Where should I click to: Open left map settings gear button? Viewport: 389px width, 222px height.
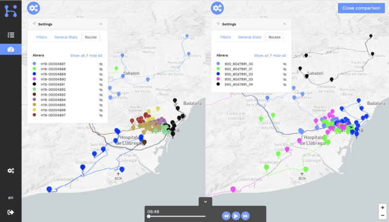click(34, 8)
